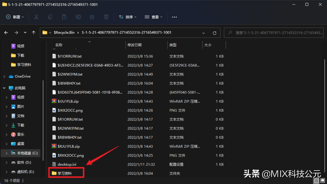Click the Copy icon in toolbar
This screenshot has height=184, width=327.
point(50,17)
